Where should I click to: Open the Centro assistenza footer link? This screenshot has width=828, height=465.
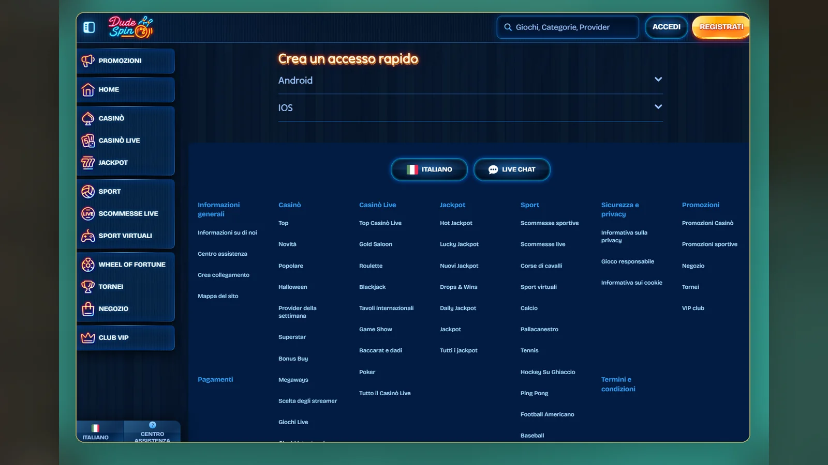point(223,254)
